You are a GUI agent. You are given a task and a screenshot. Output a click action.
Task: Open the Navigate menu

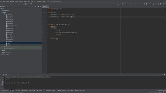(12, 1)
